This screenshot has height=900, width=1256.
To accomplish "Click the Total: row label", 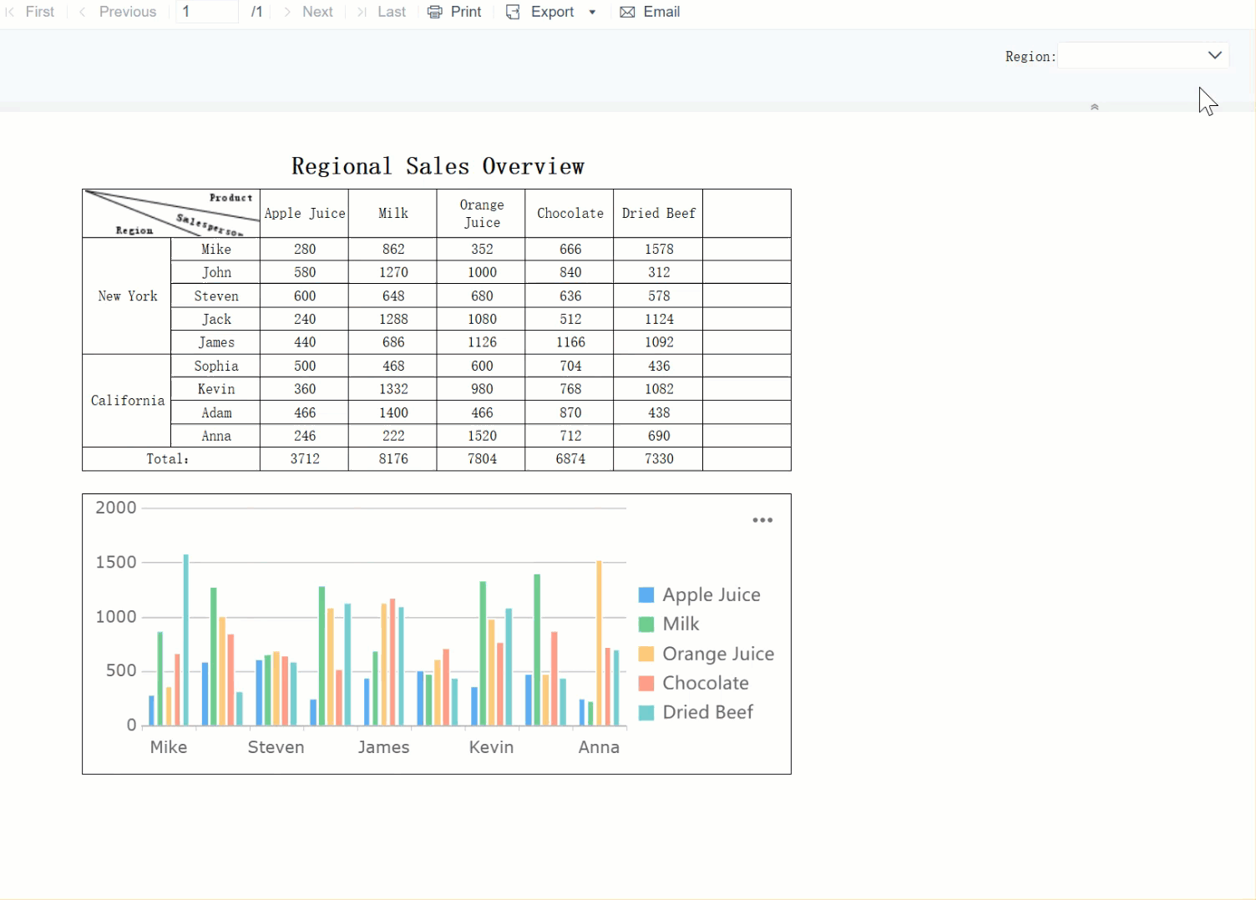I will coord(171,459).
